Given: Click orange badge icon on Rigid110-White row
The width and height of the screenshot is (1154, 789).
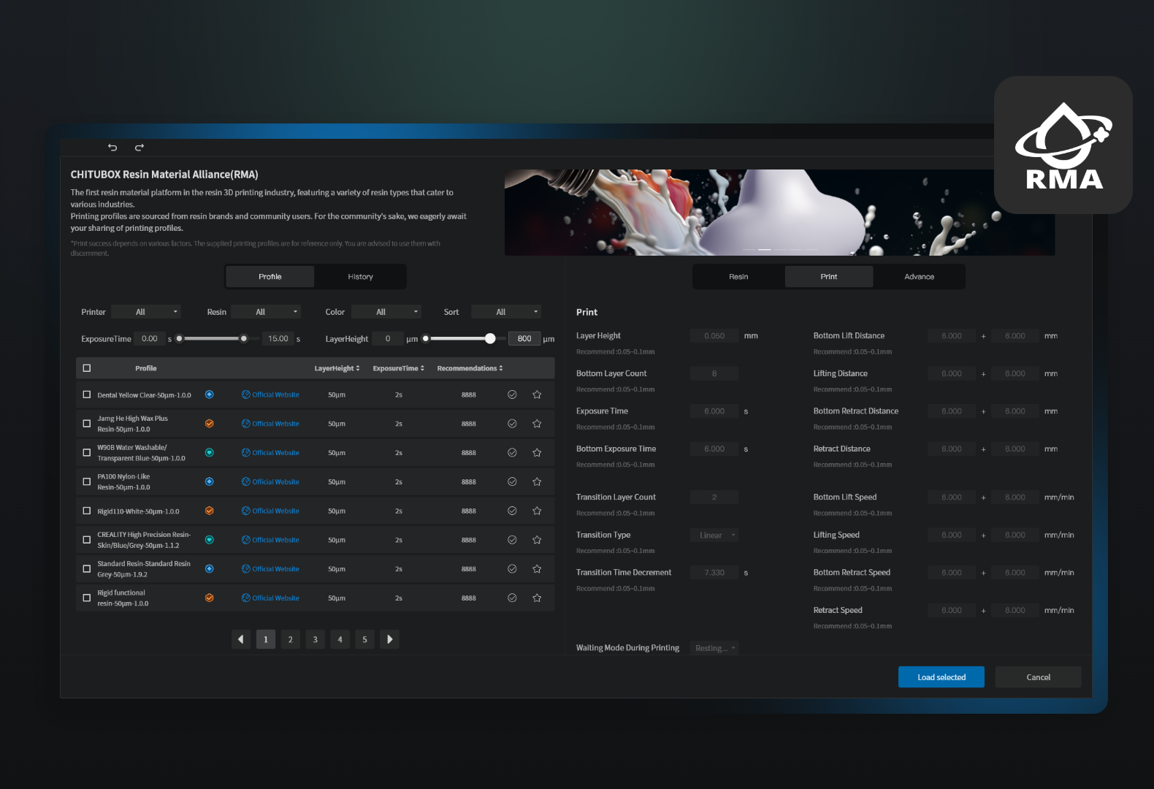Looking at the screenshot, I should [x=209, y=511].
